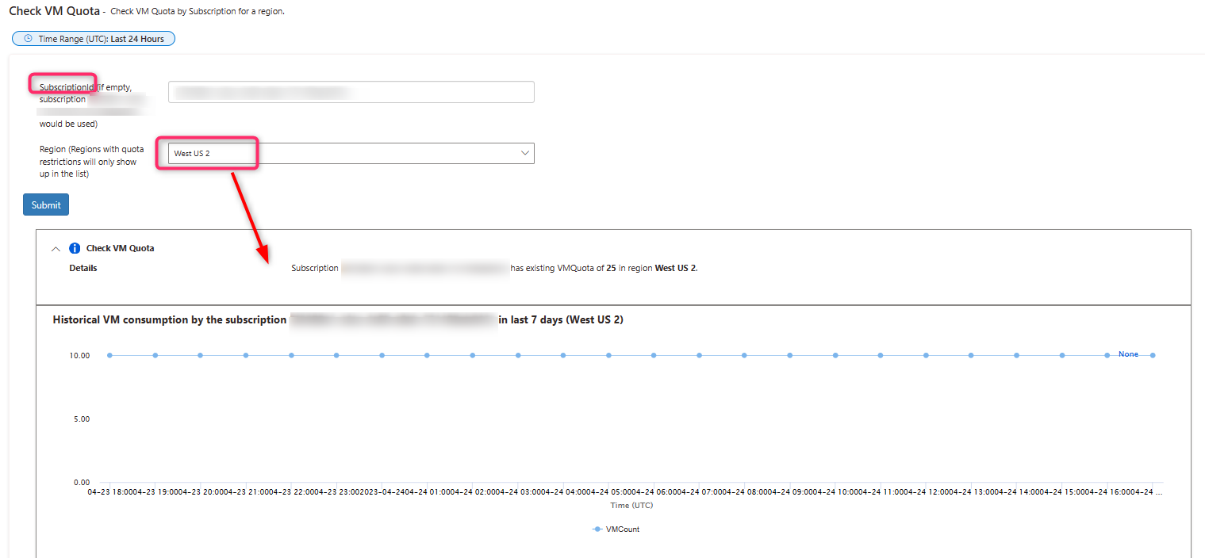Image resolution: width=1205 pixels, height=558 pixels.
Task: Click the blue info icon beside Check VM Quota
Action: click(x=75, y=248)
